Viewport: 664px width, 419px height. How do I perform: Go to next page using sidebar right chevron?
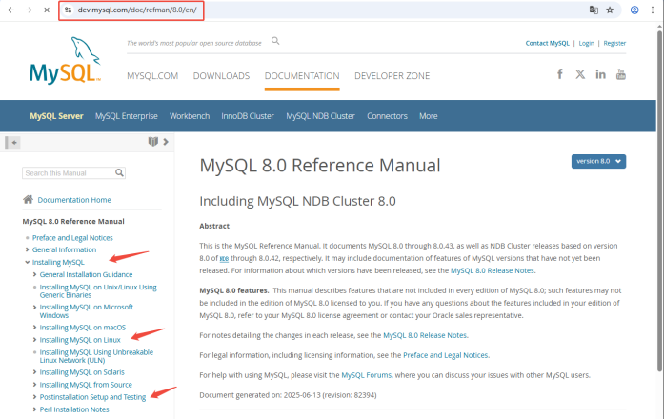(166, 141)
